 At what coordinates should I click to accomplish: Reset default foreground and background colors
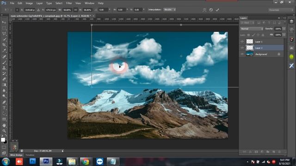[x=2, y=135]
